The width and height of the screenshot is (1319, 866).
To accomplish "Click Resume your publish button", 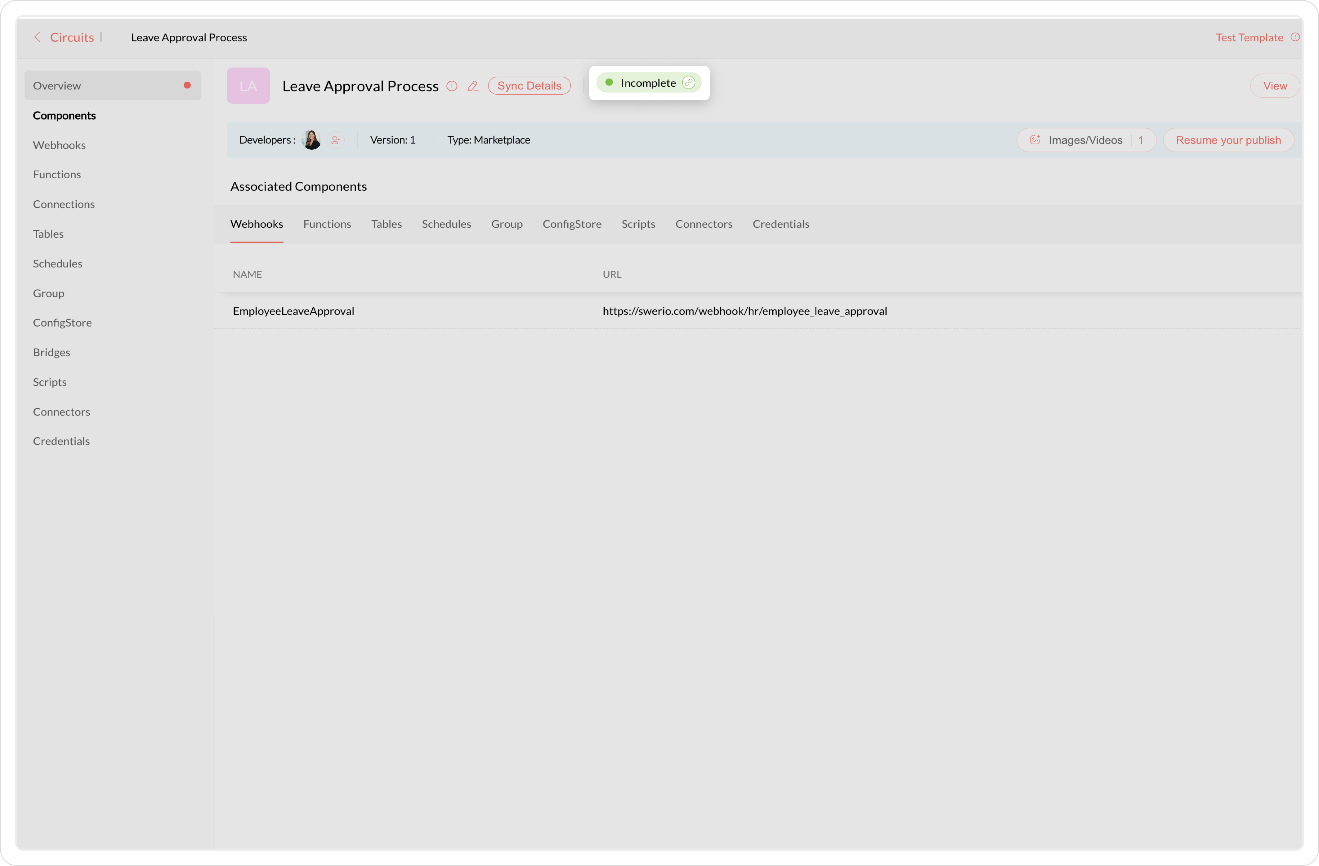I will (1228, 140).
